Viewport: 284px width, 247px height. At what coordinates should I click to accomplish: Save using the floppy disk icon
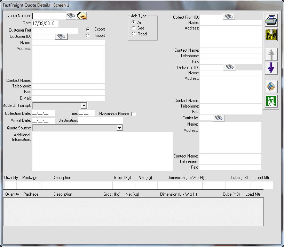[x=271, y=35]
